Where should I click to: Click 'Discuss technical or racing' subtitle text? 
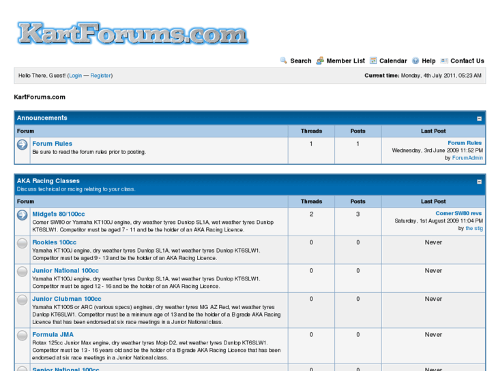tap(76, 189)
